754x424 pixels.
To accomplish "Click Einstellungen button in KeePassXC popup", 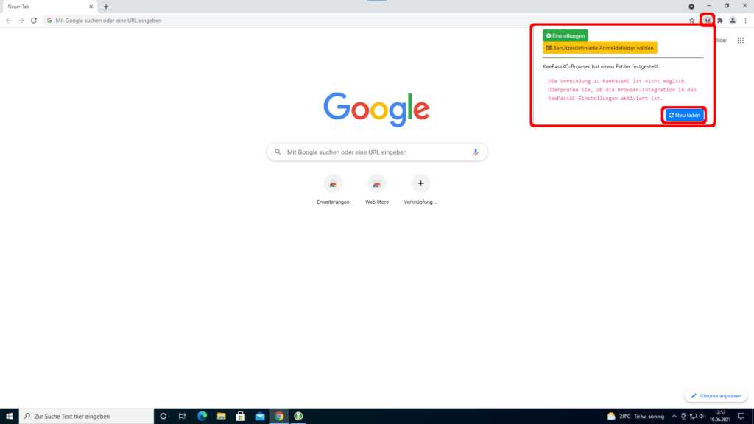I will pos(565,35).
